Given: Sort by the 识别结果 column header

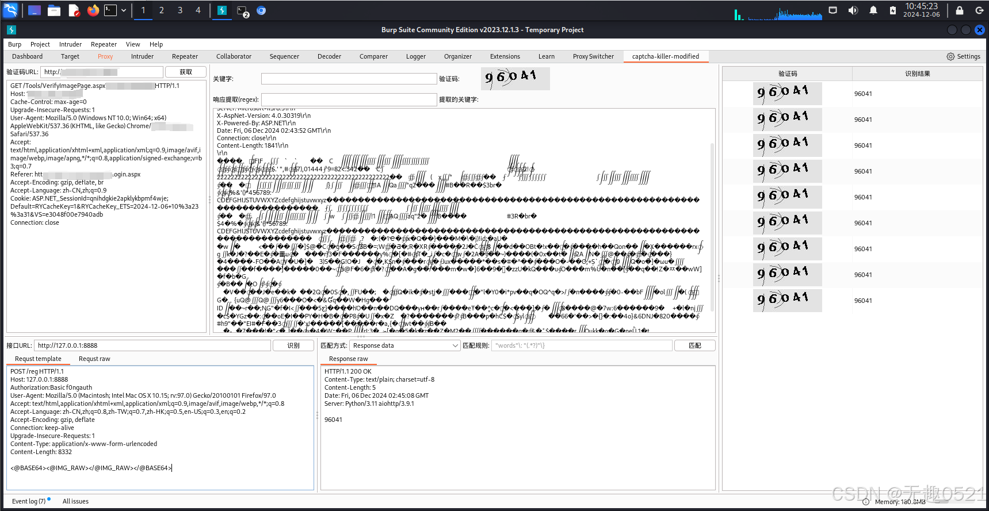Looking at the screenshot, I should (917, 74).
